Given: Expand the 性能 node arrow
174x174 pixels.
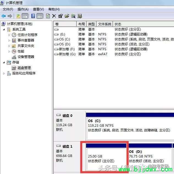Looking at the screenshot, I should pyautogui.click(x=9, y=51).
